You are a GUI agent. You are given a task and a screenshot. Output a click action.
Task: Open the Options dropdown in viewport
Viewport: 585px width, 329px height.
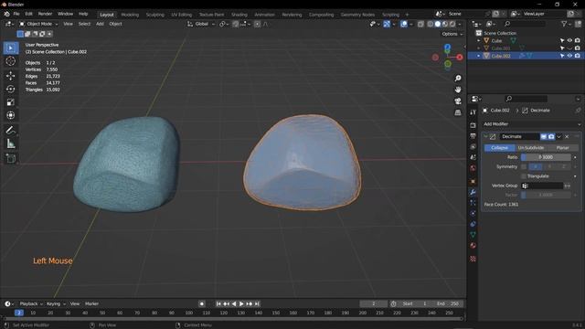pos(452,34)
